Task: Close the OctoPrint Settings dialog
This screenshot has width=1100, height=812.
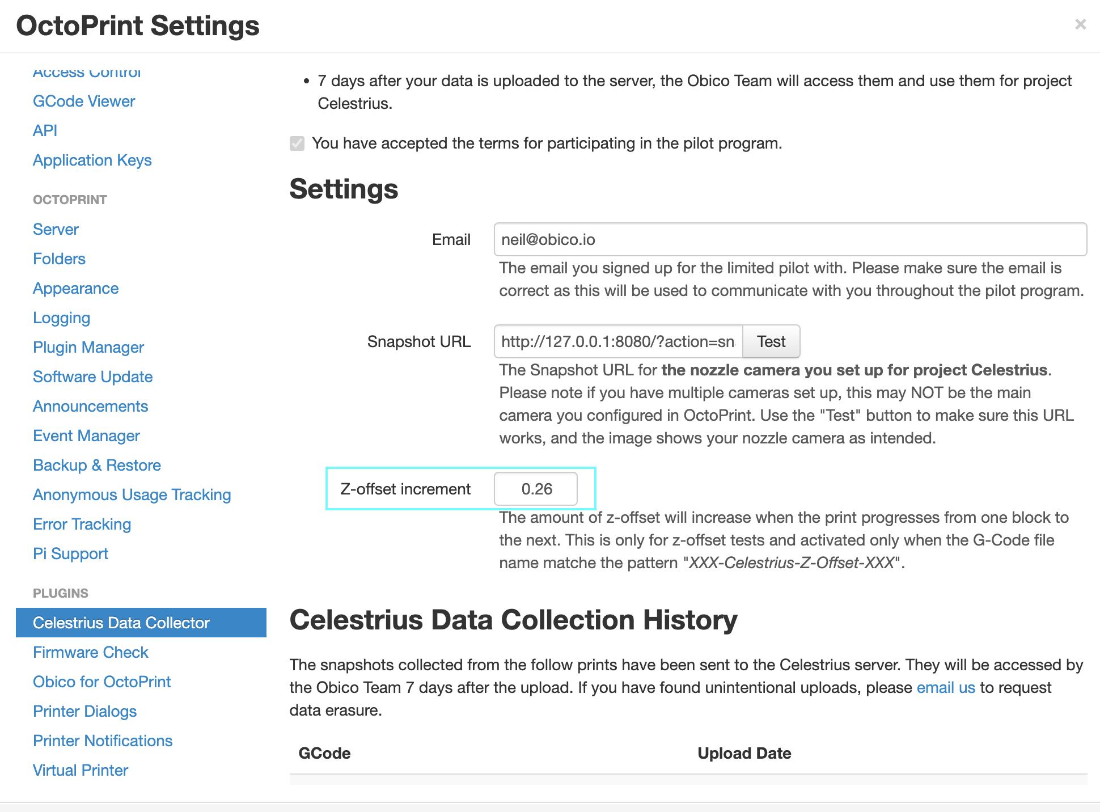Action: pos(1080,24)
